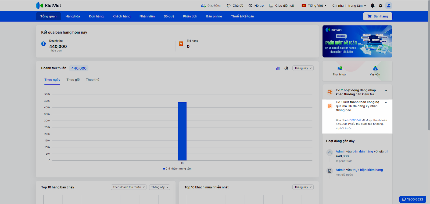Open the Chủ đề theme palette icon
The width and height of the screenshot is (430, 204).
229,6
